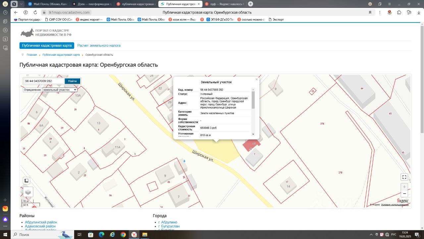The width and height of the screenshot is (424, 239).
Task: Click the Windows taskbar search box
Action: [42, 235]
